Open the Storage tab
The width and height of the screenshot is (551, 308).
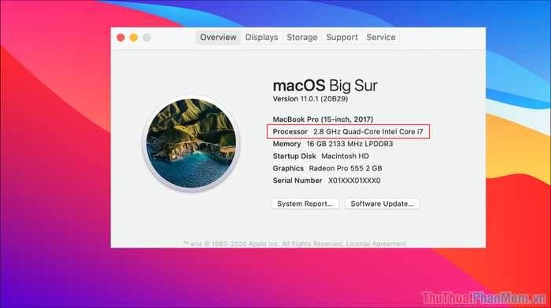tap(301, 37)
